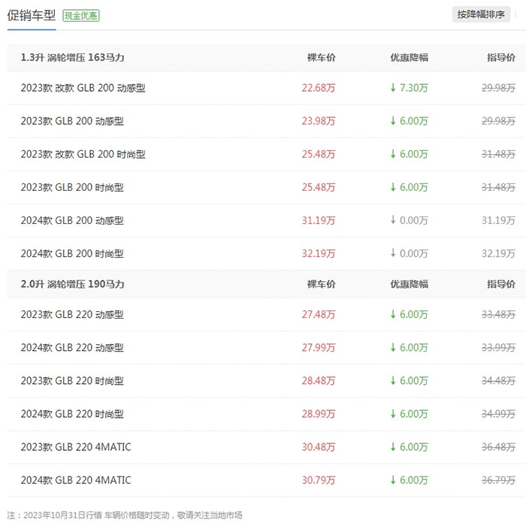Click the 22.68万 bare car price

[319, 88]
